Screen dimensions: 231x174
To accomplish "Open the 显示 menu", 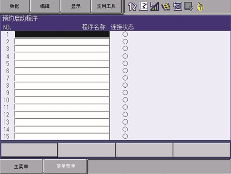I will (76, 6).
